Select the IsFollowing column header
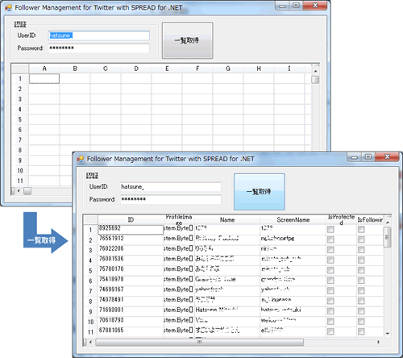Image resolution: width=403 pixels, height=358 pixels. point(370,219)
